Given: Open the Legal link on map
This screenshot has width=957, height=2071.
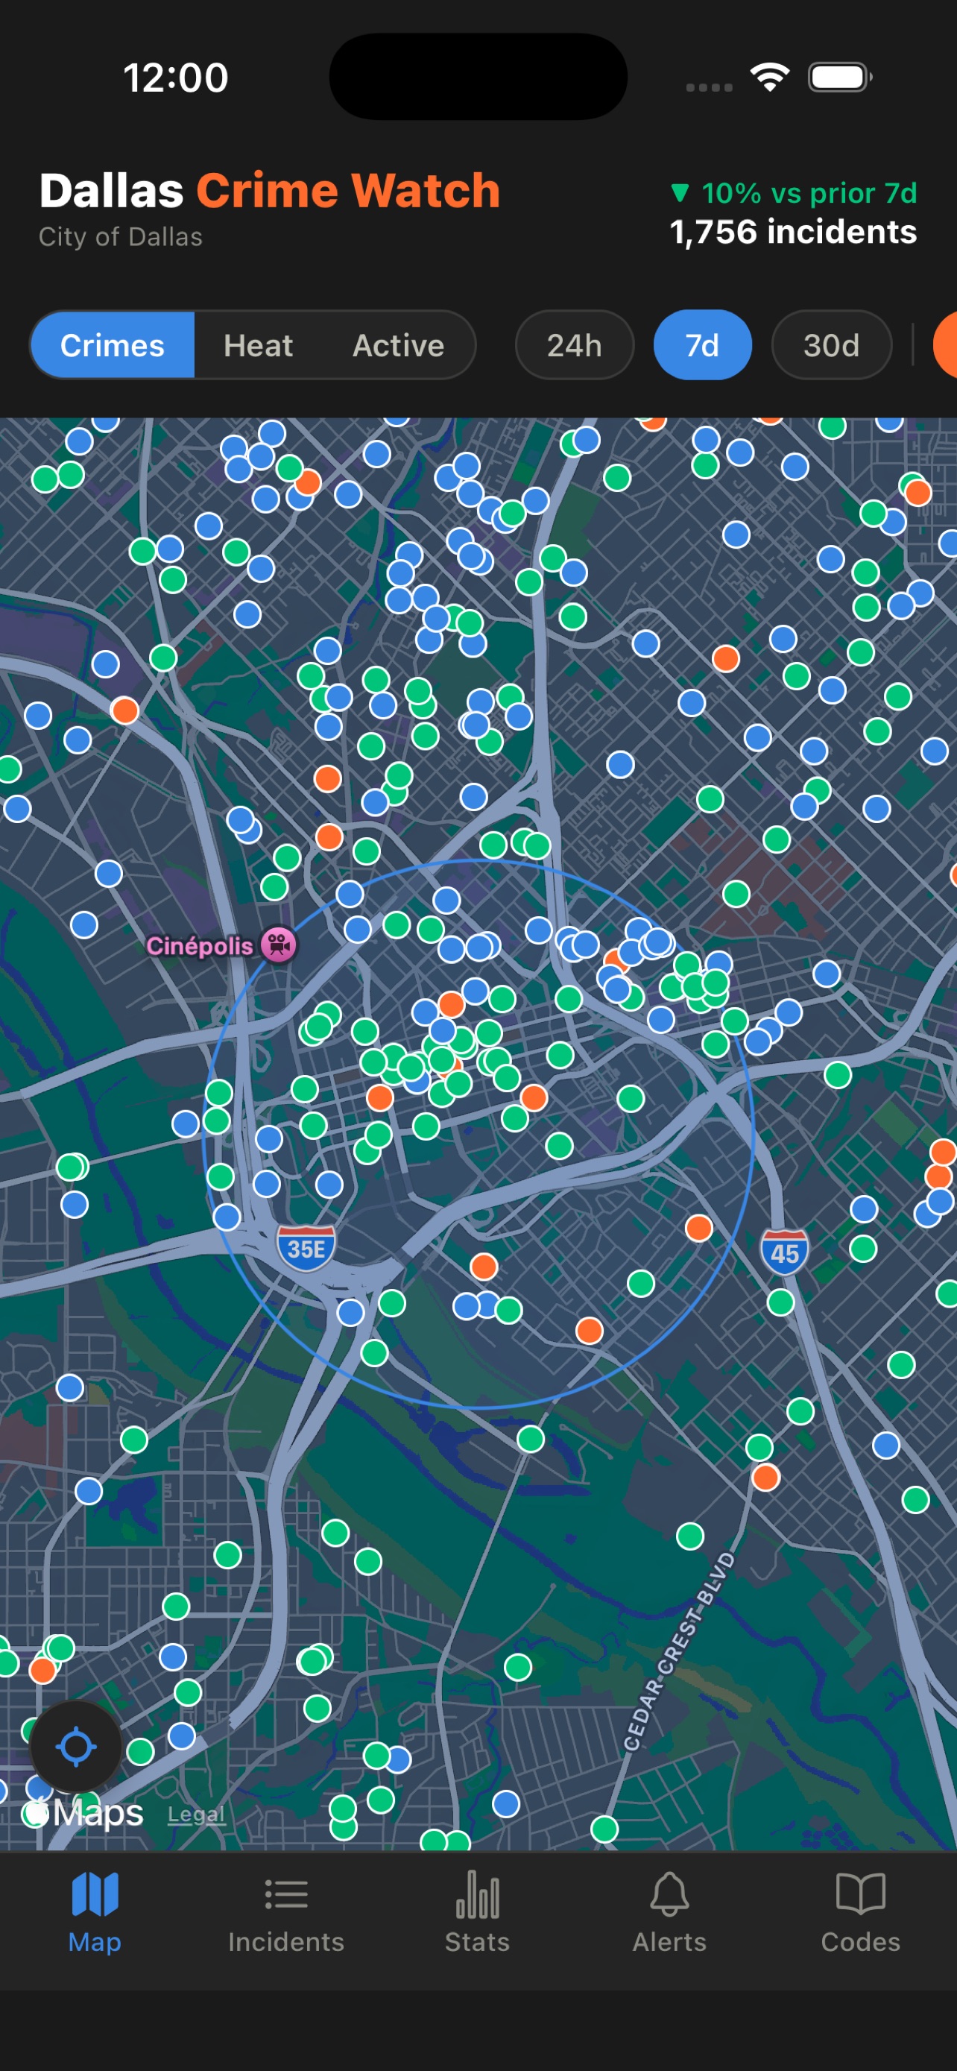Looking at the screenshot, I should coord(196,1815).
